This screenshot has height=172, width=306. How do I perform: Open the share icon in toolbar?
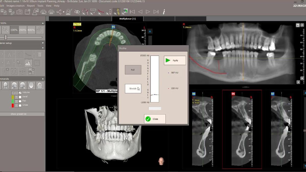(x=59, y=12)
